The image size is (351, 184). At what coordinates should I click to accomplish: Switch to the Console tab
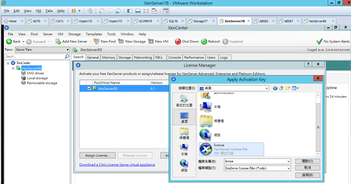pyautogui.click(x=175, y=58)
